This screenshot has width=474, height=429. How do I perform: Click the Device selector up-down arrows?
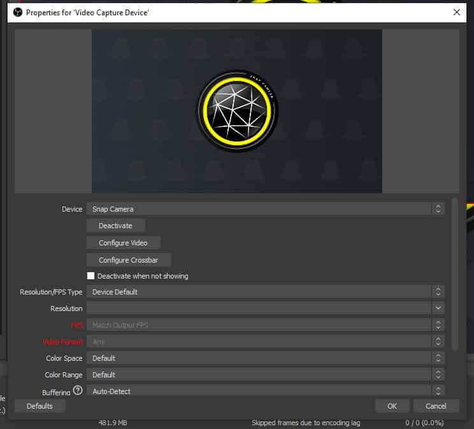click(x=438, y=209)
